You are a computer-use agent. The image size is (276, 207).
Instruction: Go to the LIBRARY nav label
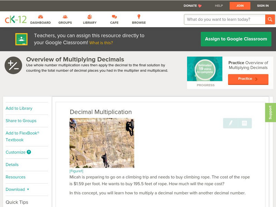(90, 23)
